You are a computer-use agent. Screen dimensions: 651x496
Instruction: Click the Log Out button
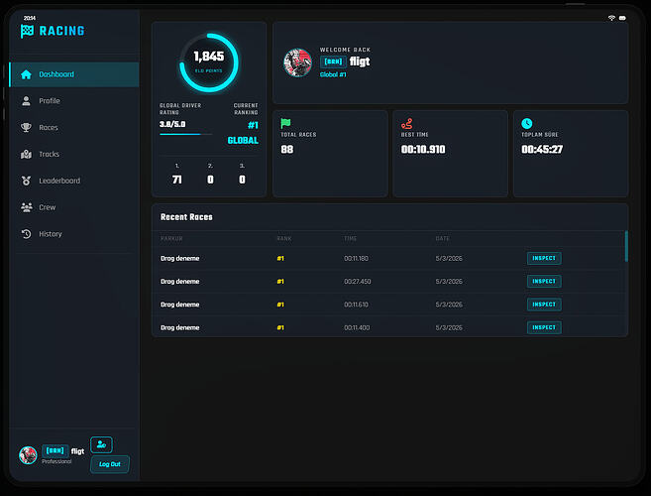(x=110, y=464)
